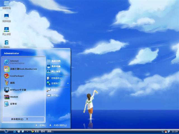Launch WinRAR from the start menu
Viewport: 179px width, 134px height.
(11, 97)
